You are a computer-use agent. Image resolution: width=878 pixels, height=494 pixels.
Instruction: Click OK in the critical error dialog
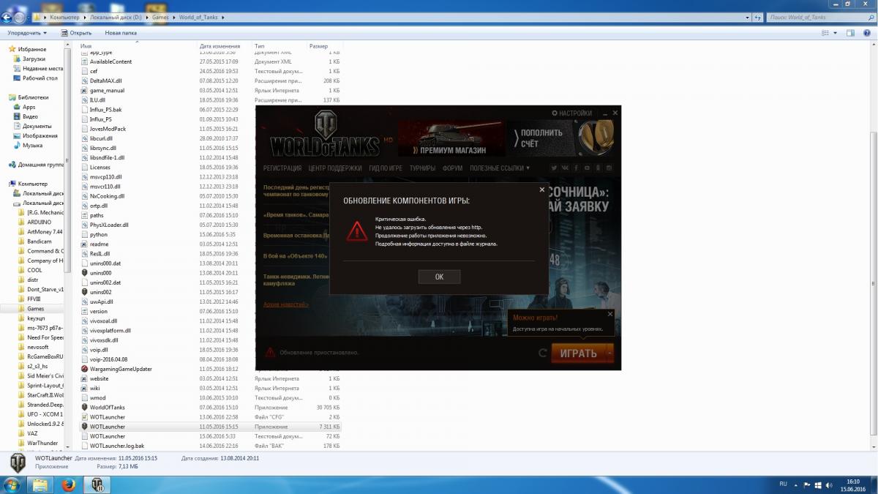439,277
